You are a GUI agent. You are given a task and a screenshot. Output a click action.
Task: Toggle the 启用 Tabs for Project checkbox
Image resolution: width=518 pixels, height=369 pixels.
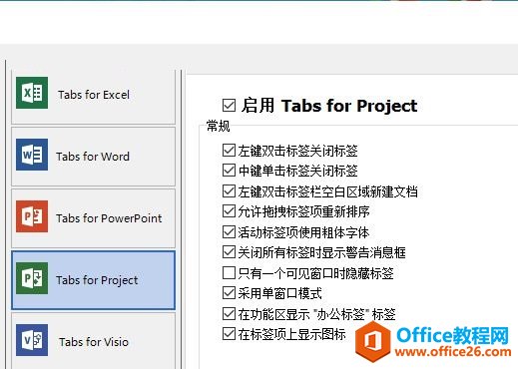229,106
